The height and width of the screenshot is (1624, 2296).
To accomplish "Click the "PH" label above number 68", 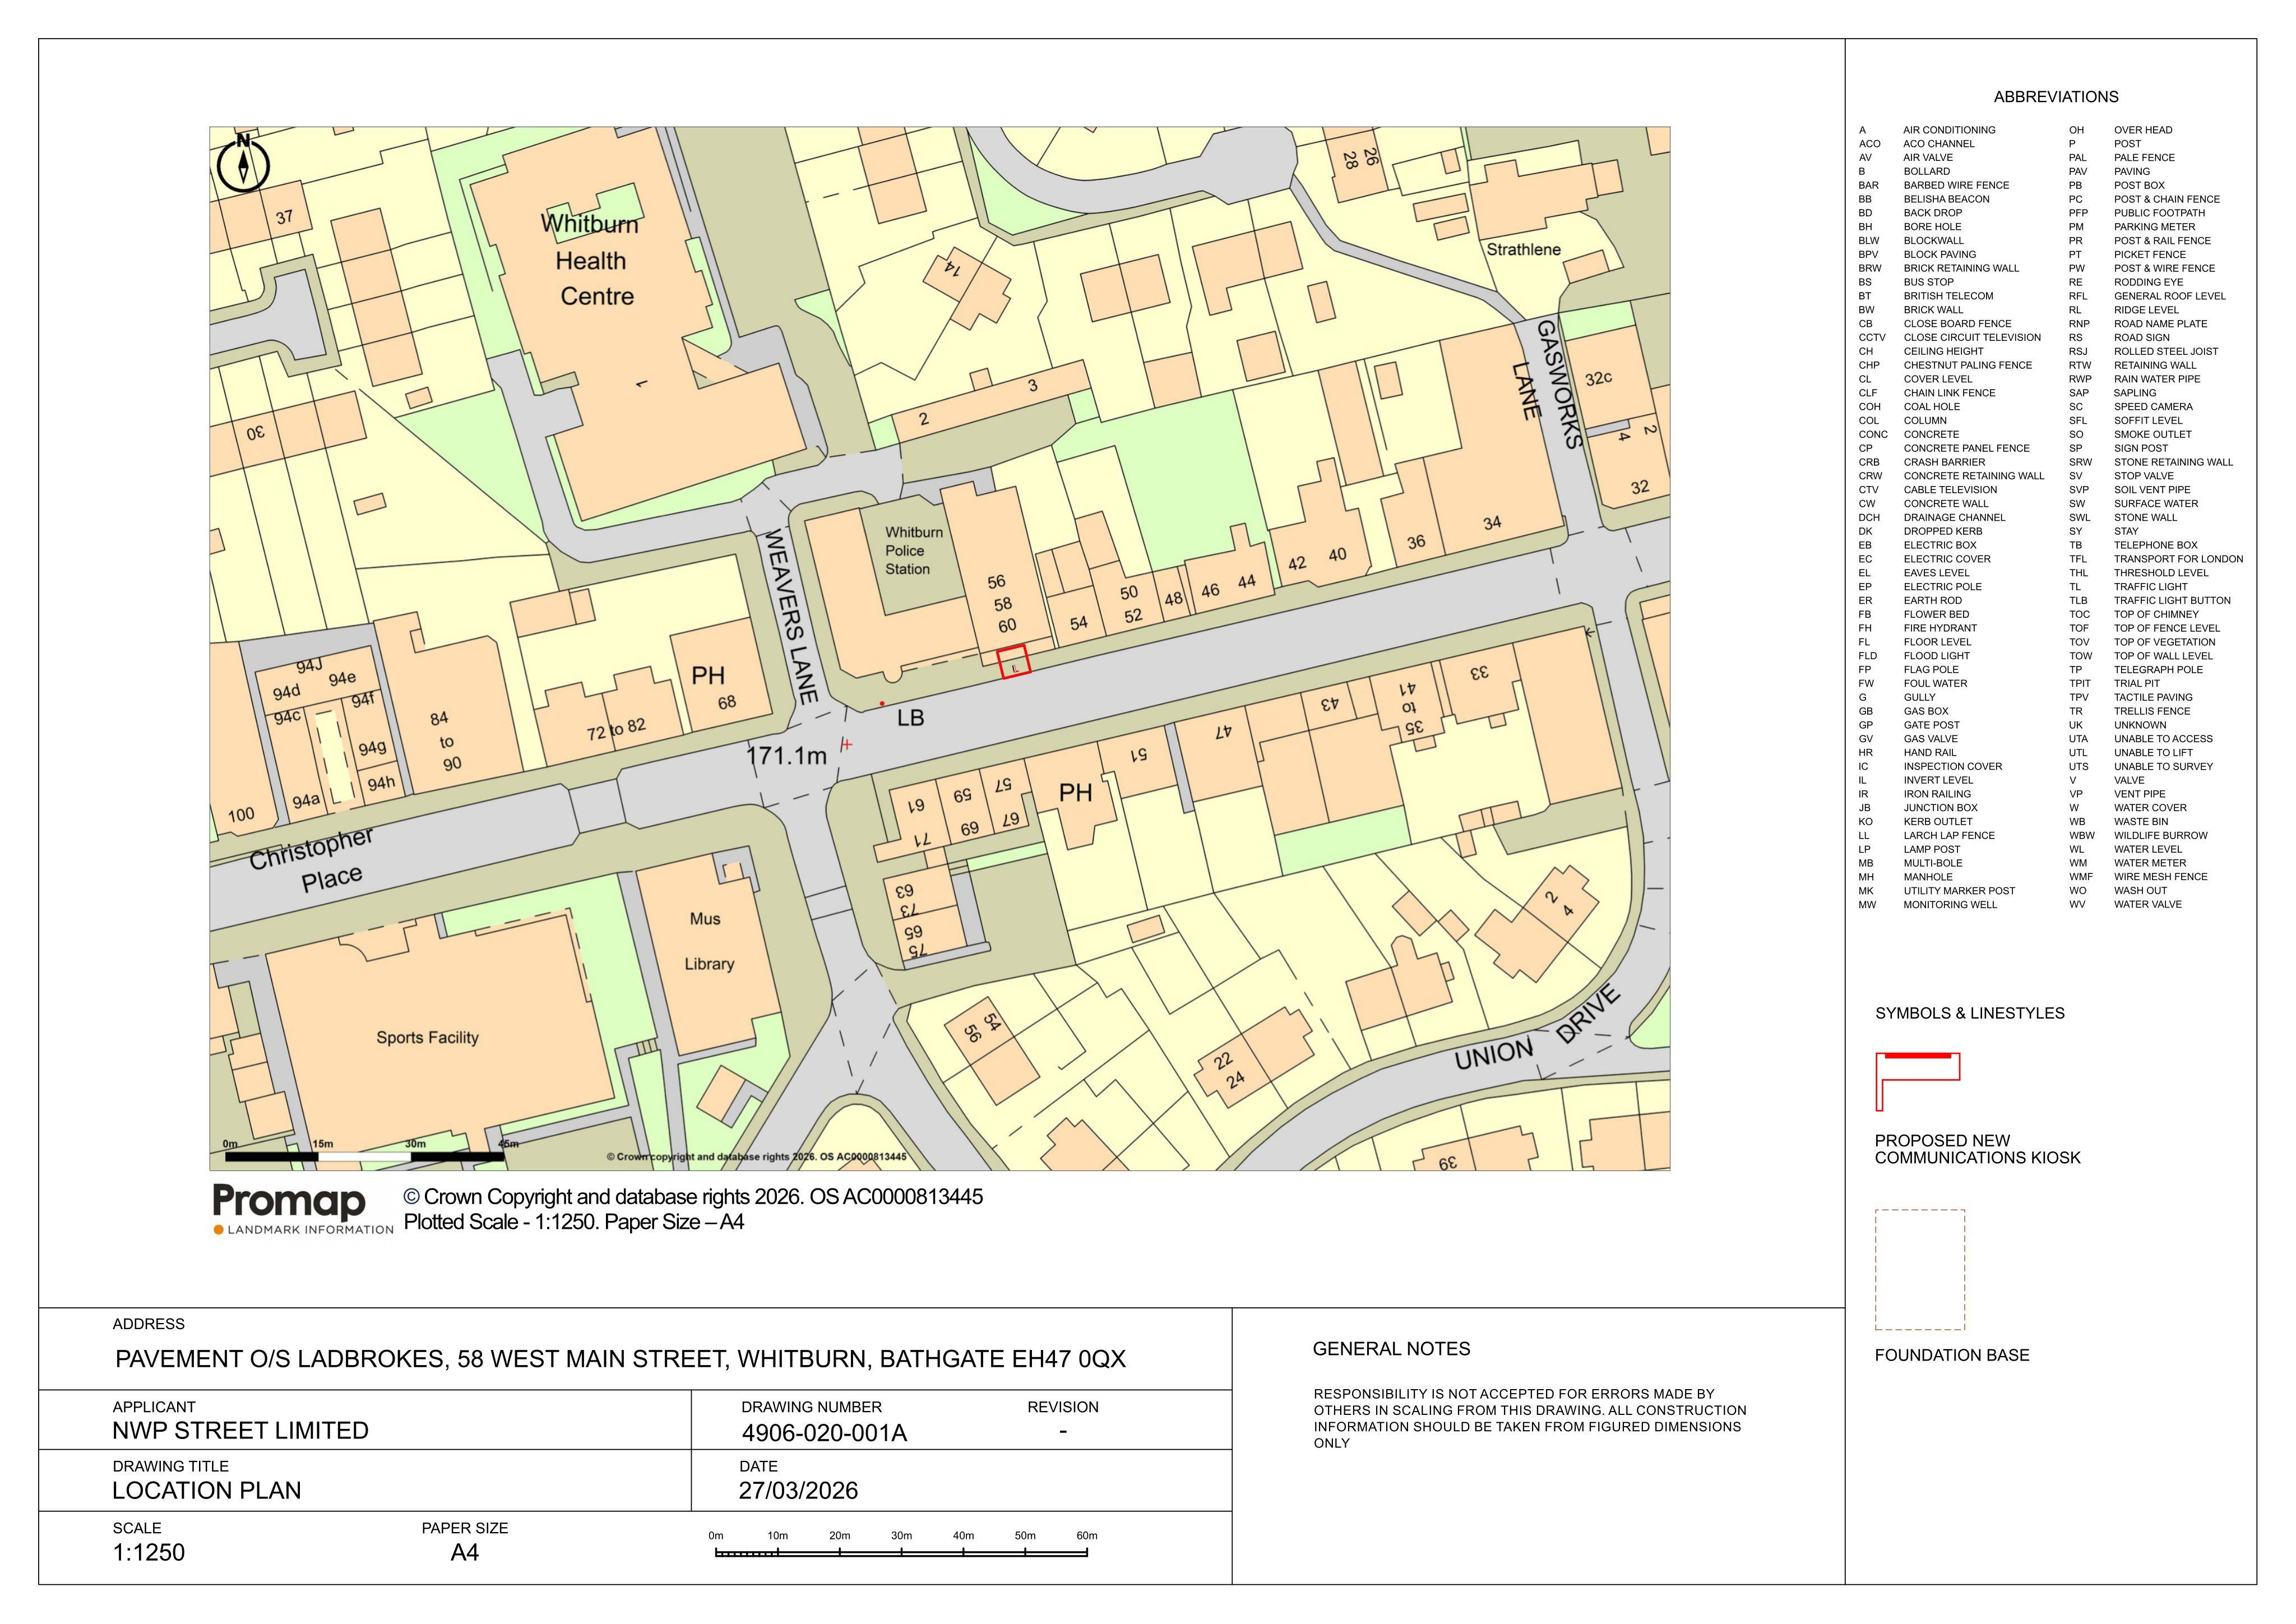I will pyautogui.click(x=708, y=676).
